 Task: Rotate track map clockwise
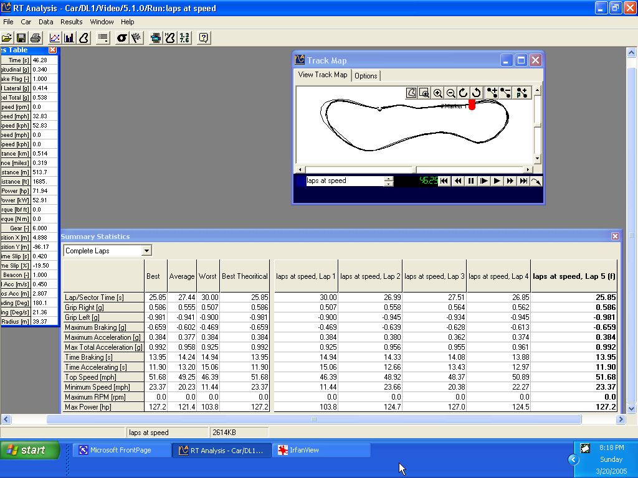pyautogui.click(x=463, y=93)
